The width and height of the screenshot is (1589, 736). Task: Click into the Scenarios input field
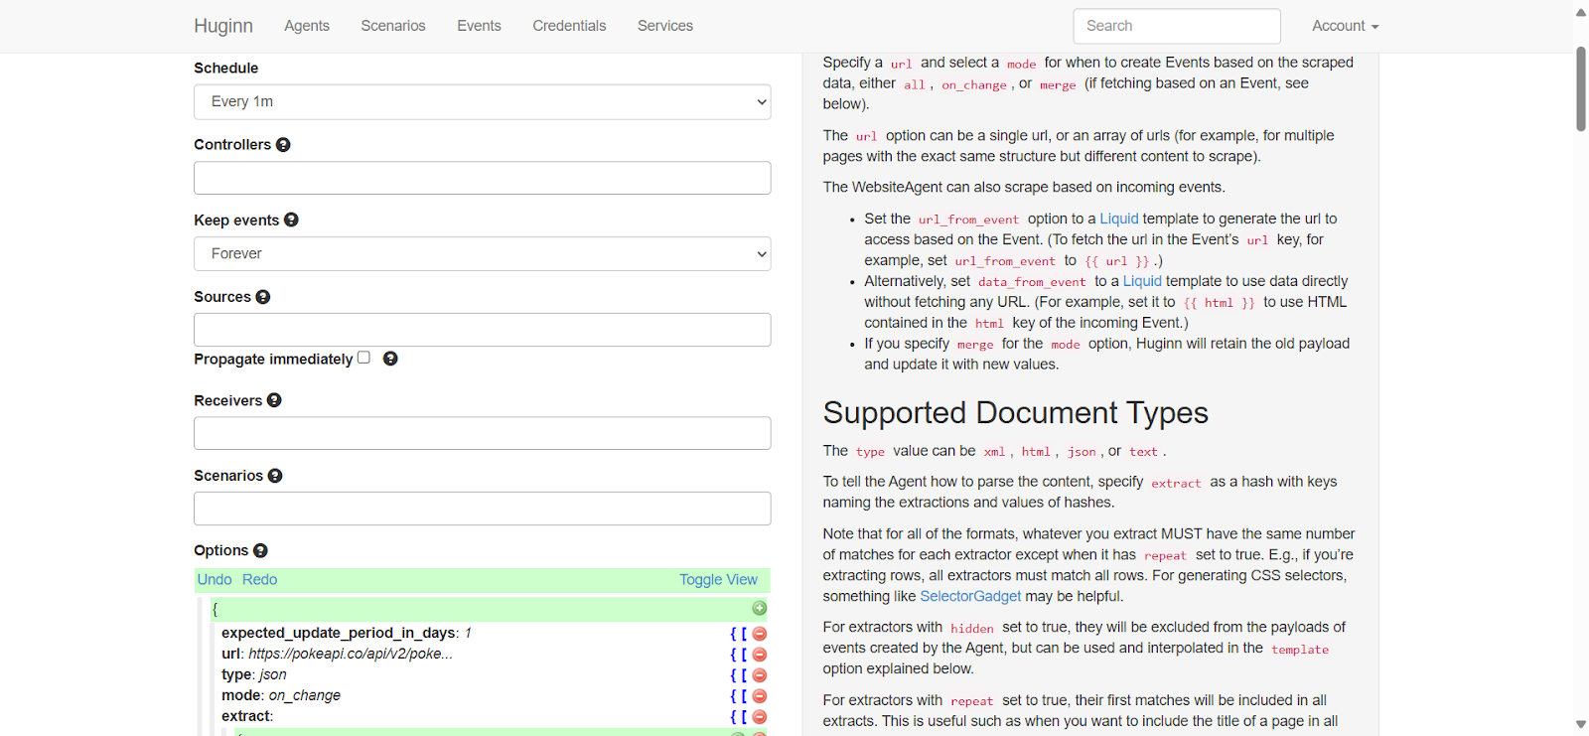[483, 509]
